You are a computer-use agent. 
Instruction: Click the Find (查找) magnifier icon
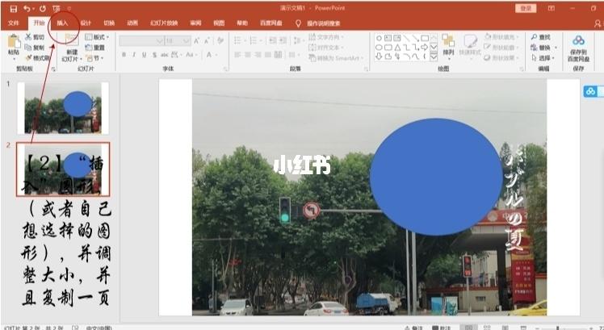tap(535, 37)
